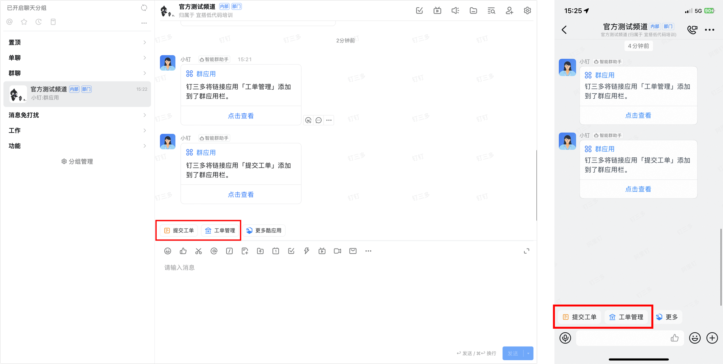The width and height of the screenshot is (723, 364).
Task: Open the send options dropdown arrow
Action: [x=528, y=353]
